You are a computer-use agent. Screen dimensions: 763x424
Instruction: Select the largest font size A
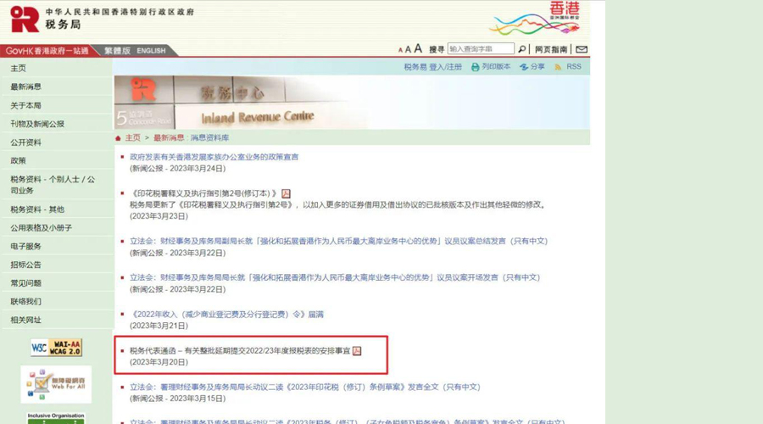(x=417, y=48)
